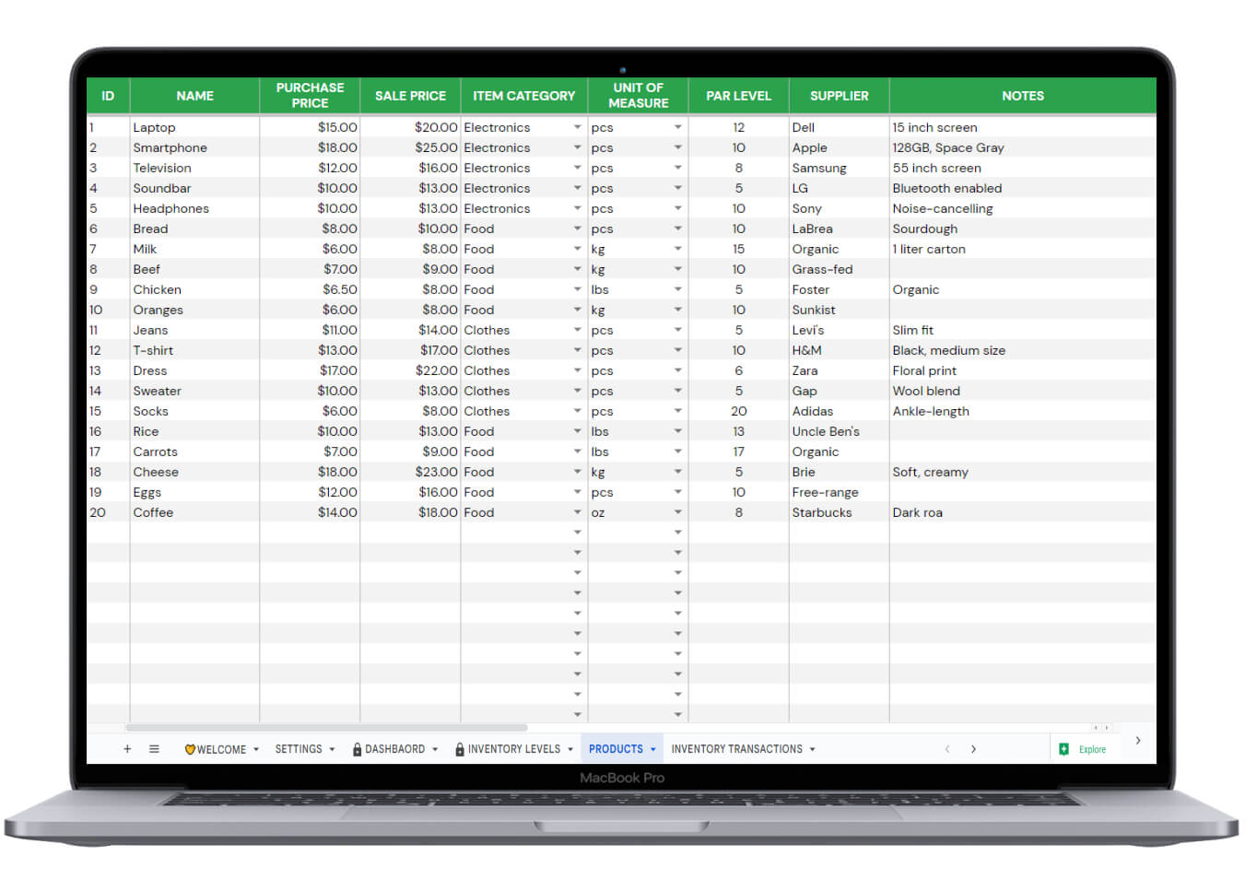Click the shield icon on WELCOME tab
The height and width of the screenshot is (891, 1245).
point(190,749)
